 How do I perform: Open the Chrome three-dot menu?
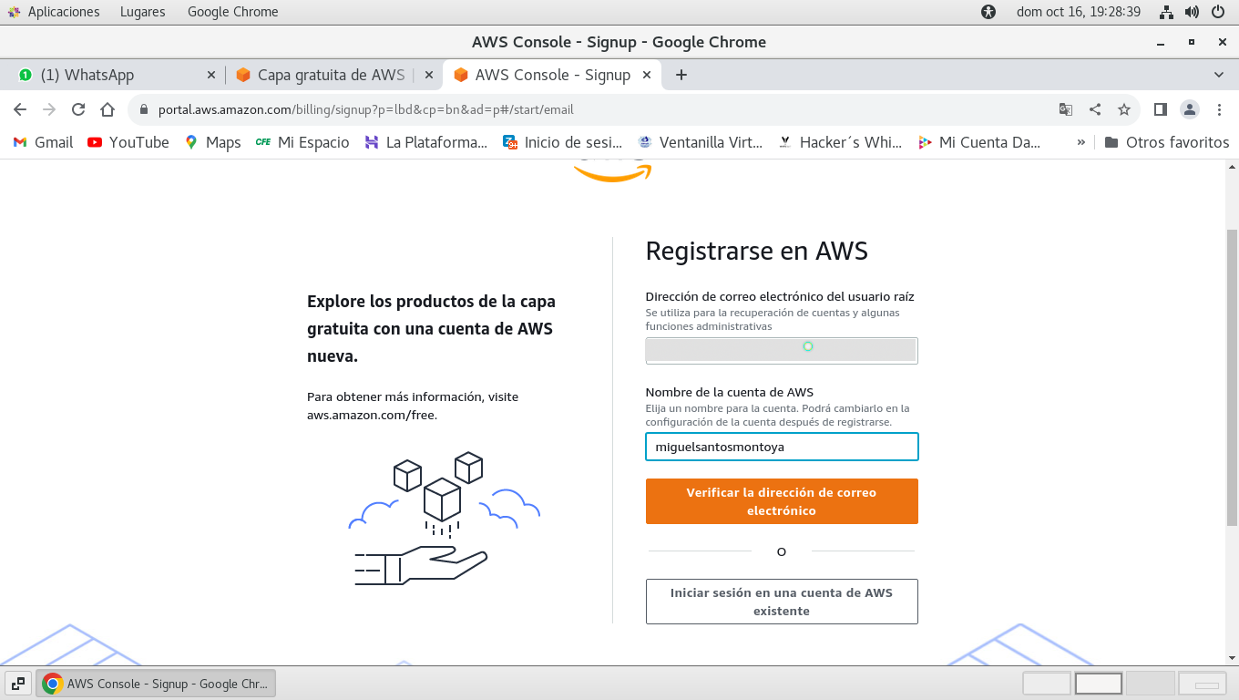(1220, 109)
